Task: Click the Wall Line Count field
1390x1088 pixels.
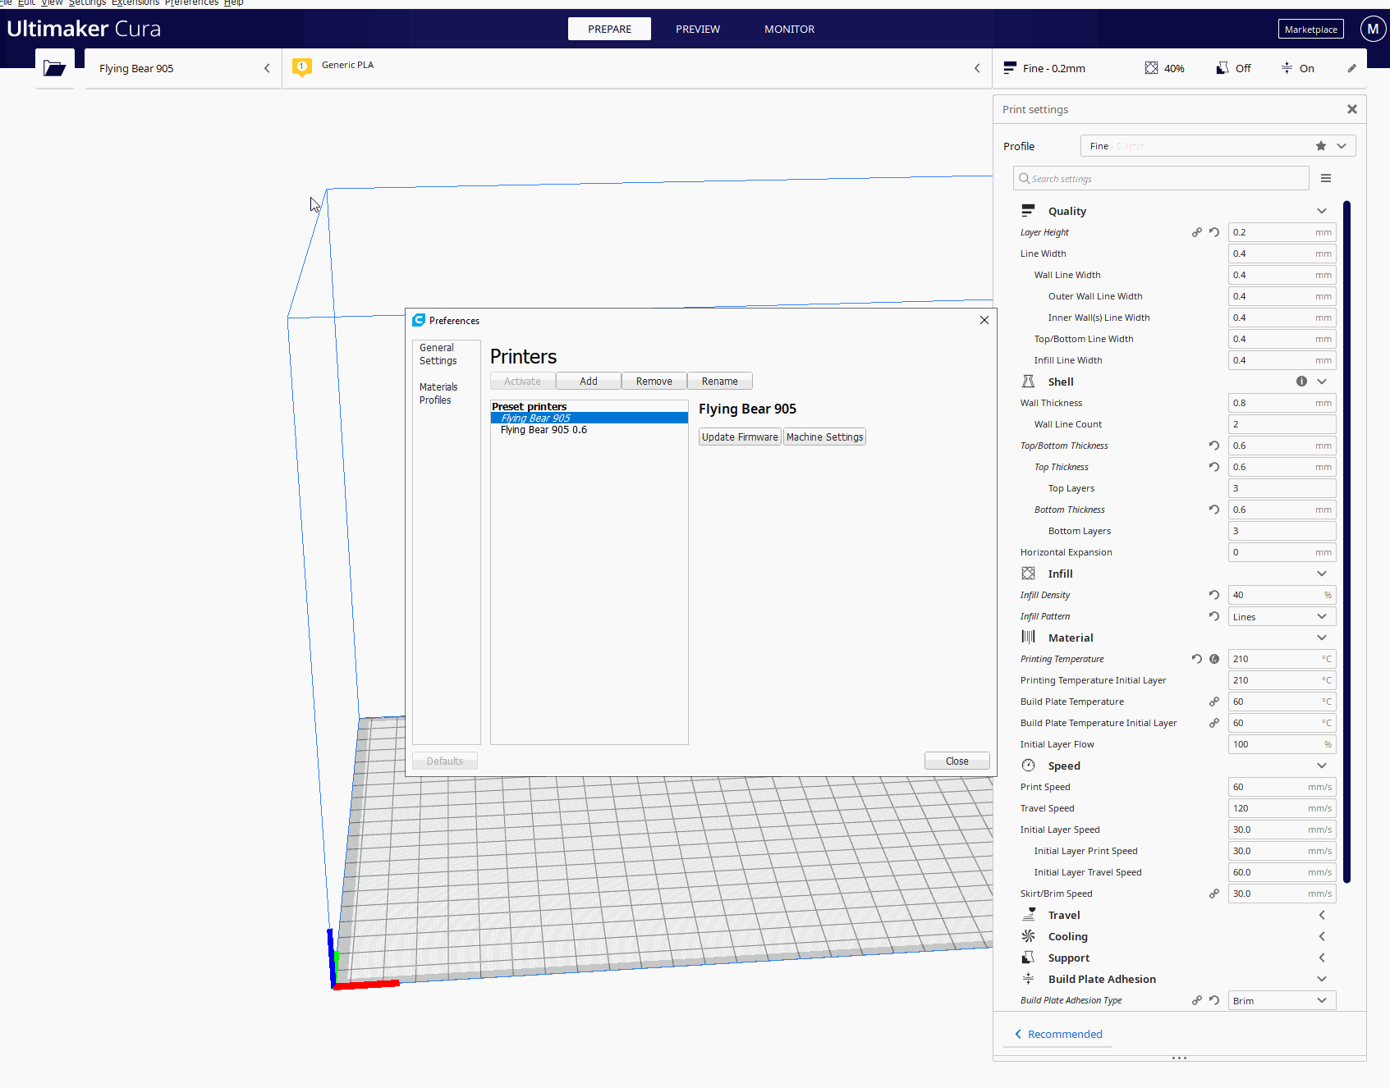Action: pyautogui.click(x=1282, y=424)
